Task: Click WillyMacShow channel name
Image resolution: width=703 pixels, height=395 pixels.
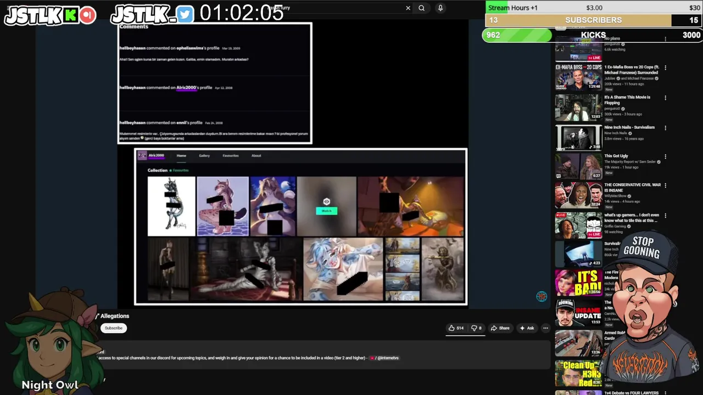Action: tap(615, 195)
